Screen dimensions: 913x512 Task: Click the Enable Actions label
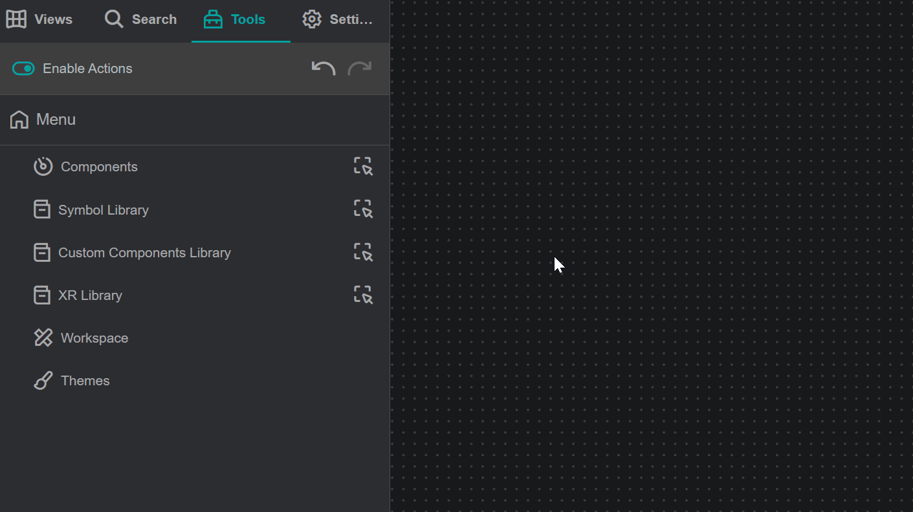click(x=87, y=69)
